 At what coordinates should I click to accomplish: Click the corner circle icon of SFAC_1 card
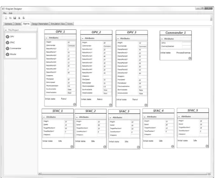coord(72,147)
